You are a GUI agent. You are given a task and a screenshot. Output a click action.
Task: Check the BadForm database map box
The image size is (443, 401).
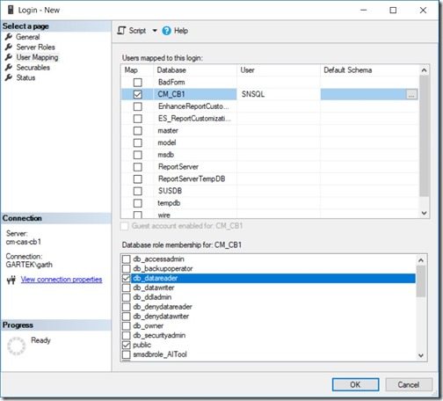[x=138, y=82]
